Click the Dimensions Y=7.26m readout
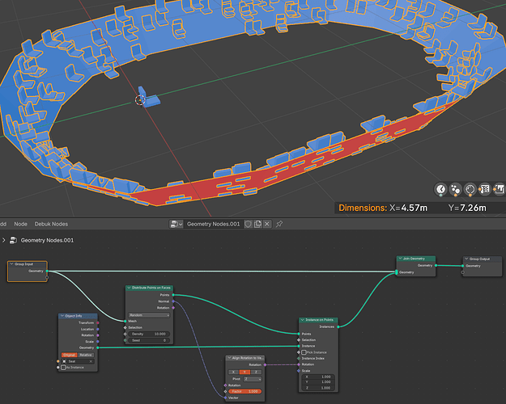The image size is (506, 404). tap(467, 208)
